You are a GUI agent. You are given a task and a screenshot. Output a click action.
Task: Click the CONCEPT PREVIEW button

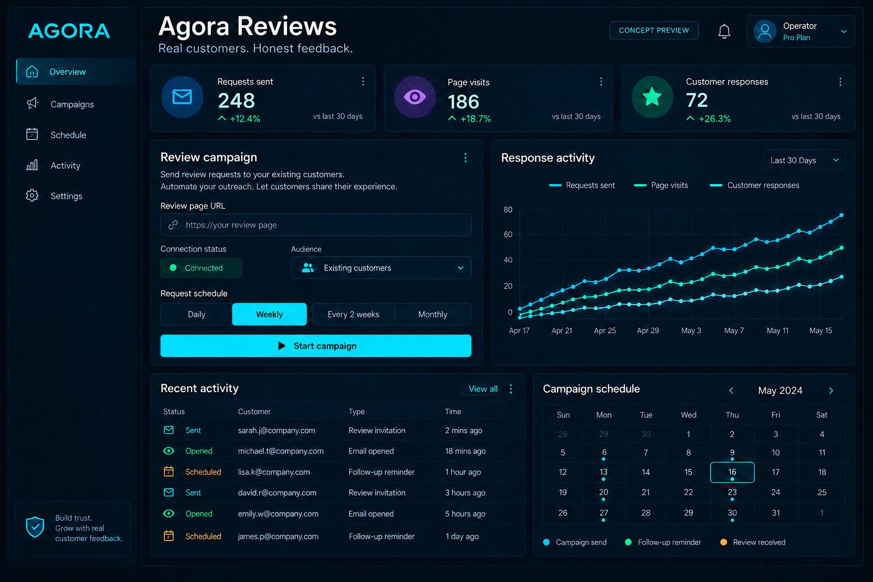click(x=654, y=31)
